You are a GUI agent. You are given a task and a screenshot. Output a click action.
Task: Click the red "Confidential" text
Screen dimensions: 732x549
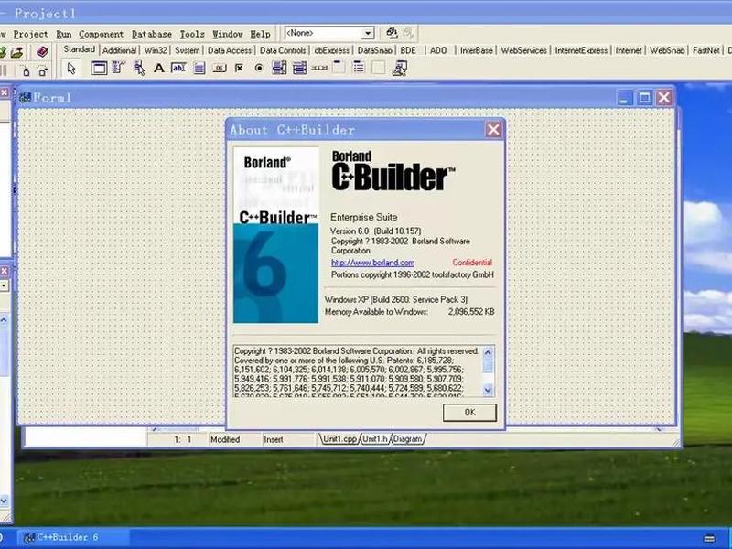[472, 263]
